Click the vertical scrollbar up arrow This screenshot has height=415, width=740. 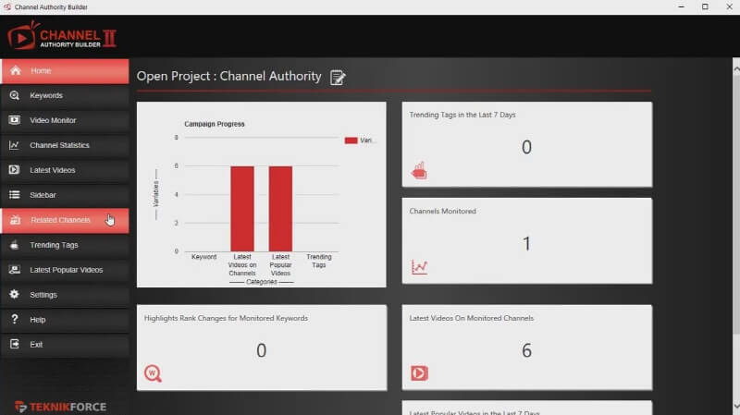(736, 69)
